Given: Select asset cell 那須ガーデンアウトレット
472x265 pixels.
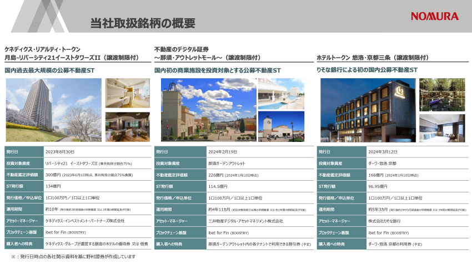Looking at the screenshot, I should pos(227,164).
